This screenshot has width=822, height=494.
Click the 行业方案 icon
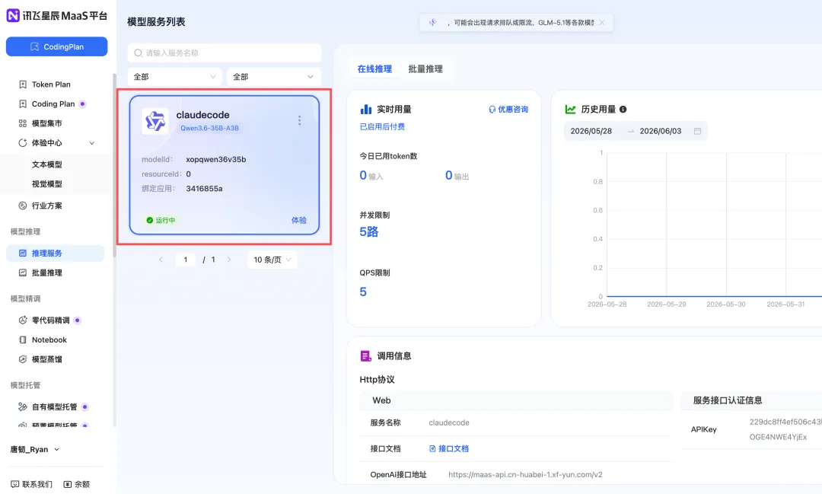[x=23, y=206]
